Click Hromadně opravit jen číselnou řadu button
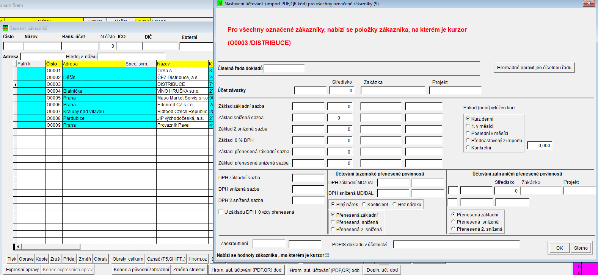This screenshot has height=275, width=598. (x=534, y=67)
